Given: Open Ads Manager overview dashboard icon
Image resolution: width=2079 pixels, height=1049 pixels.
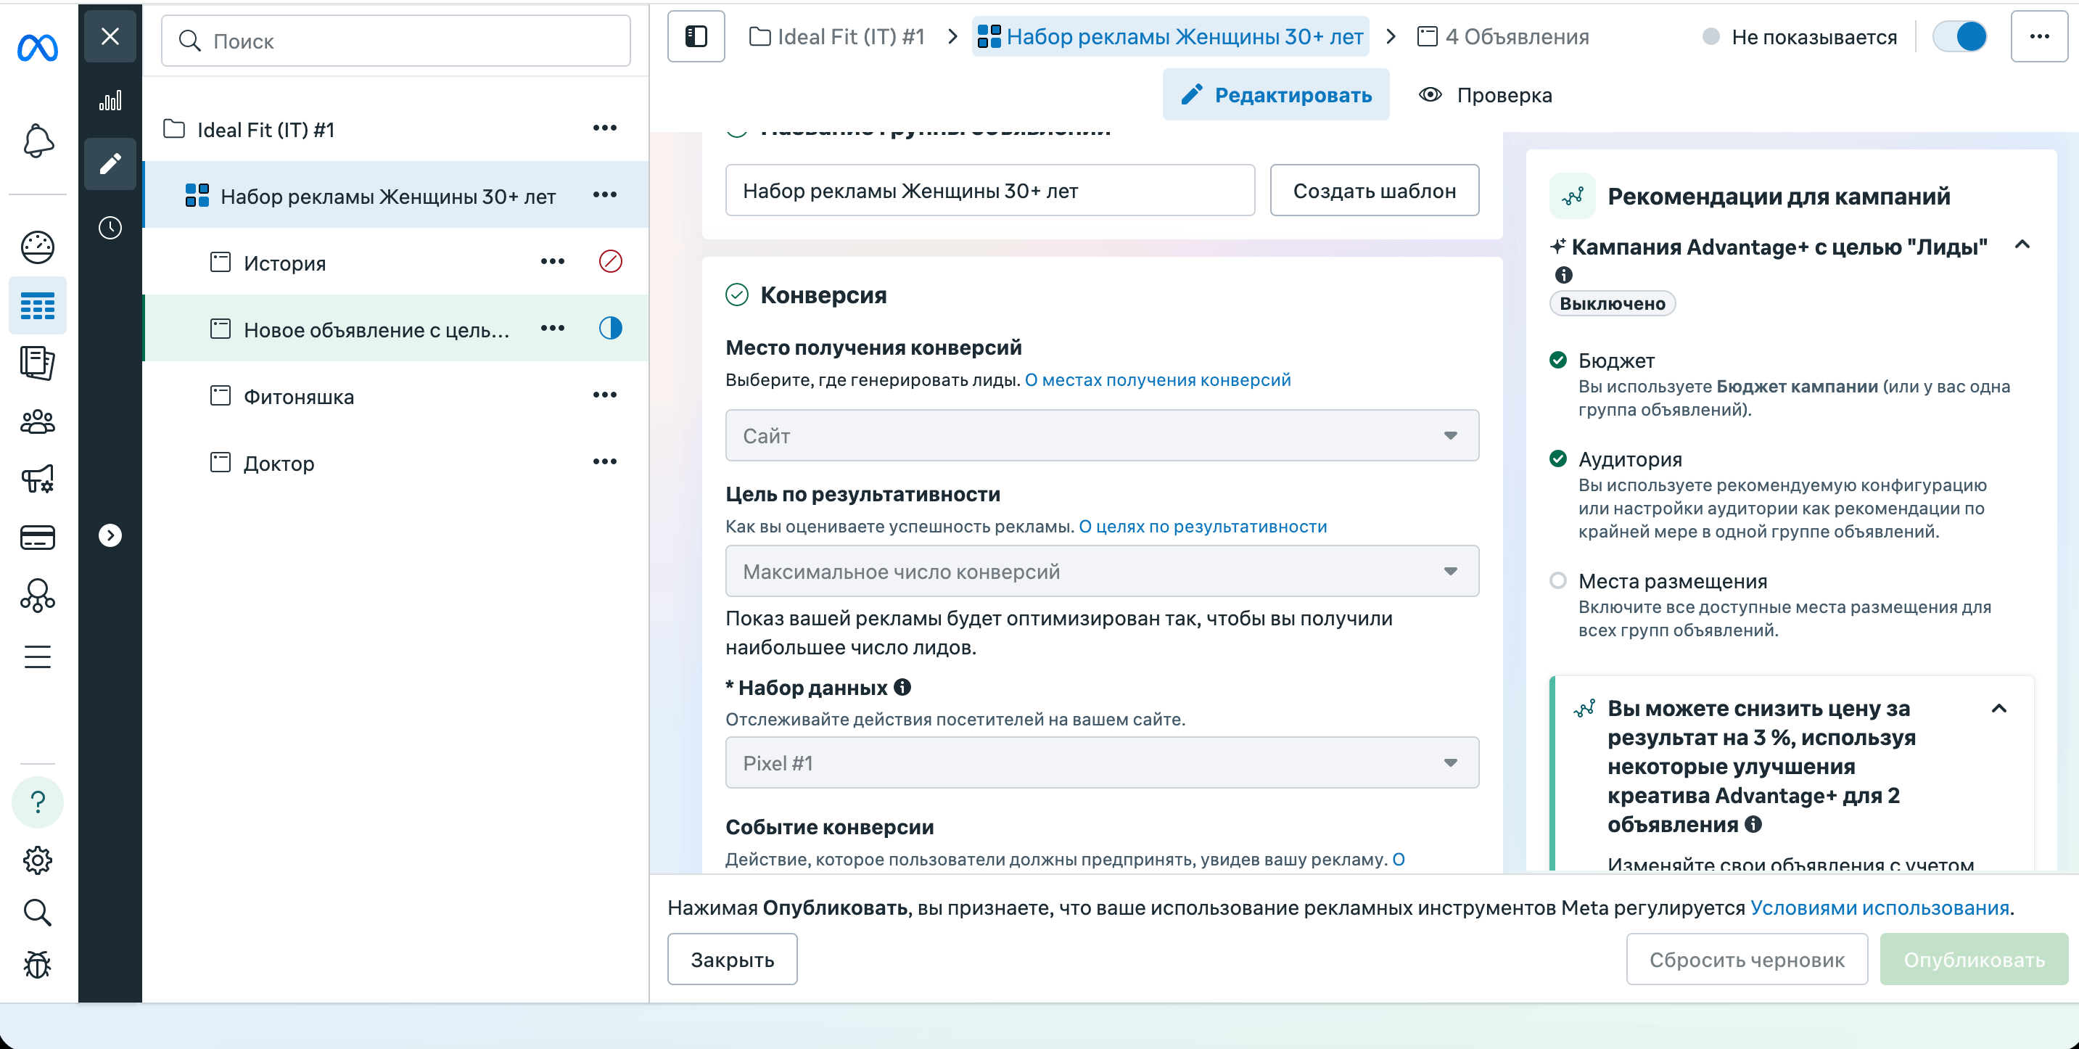Looking at the screenshot, I should [38, 247].
